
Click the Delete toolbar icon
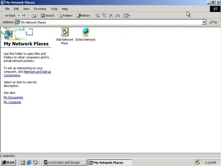pos(111,15)
